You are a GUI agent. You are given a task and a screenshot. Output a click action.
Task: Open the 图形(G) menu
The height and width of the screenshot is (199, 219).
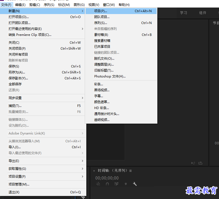point(79,5)
